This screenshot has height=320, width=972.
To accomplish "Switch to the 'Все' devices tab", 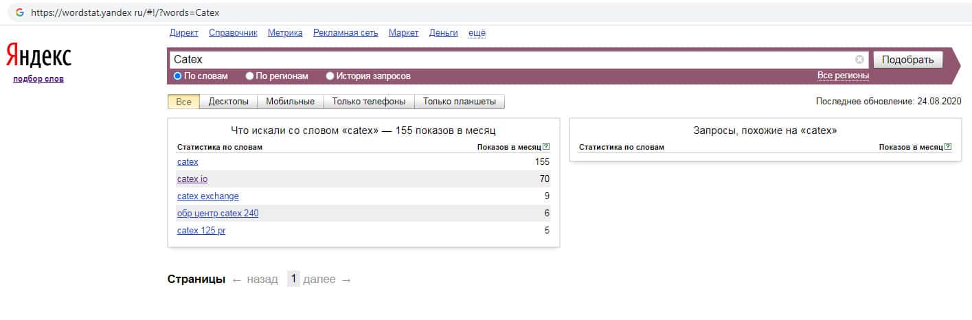I will (x=183, y=102).
